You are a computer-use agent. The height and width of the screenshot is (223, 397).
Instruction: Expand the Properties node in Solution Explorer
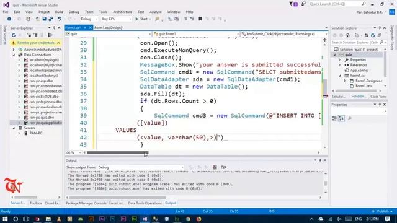(x=340, y=60)
